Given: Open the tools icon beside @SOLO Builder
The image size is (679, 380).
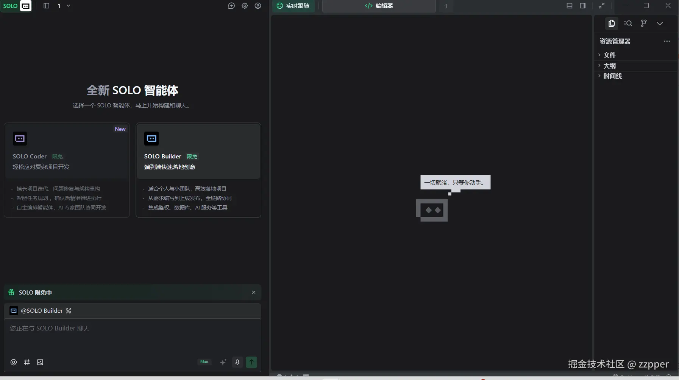Looking at the screenshot, I should point(69,310).
